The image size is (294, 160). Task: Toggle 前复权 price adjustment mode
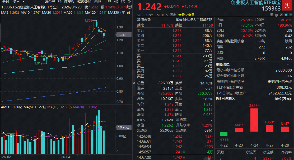69,2
